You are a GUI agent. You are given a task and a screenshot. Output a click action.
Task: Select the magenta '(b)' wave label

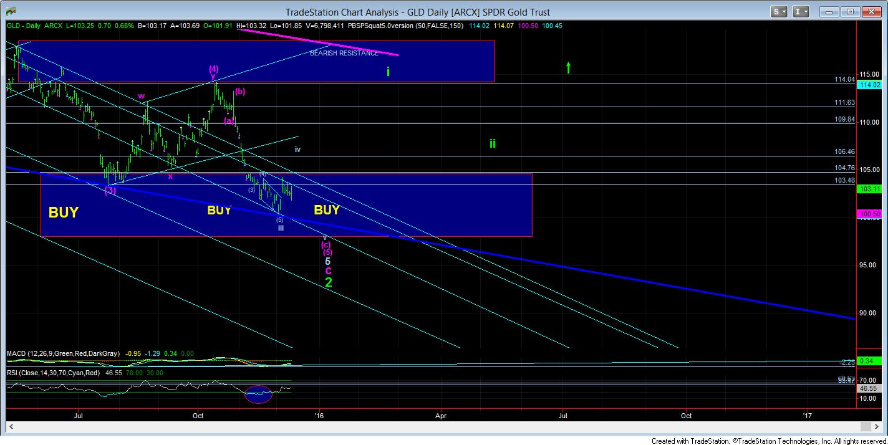[240, 91]
